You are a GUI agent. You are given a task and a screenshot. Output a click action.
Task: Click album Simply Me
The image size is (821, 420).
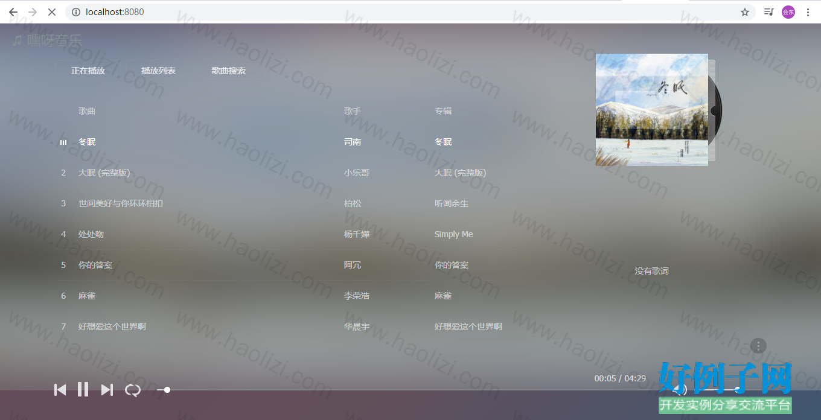(454, 234)
